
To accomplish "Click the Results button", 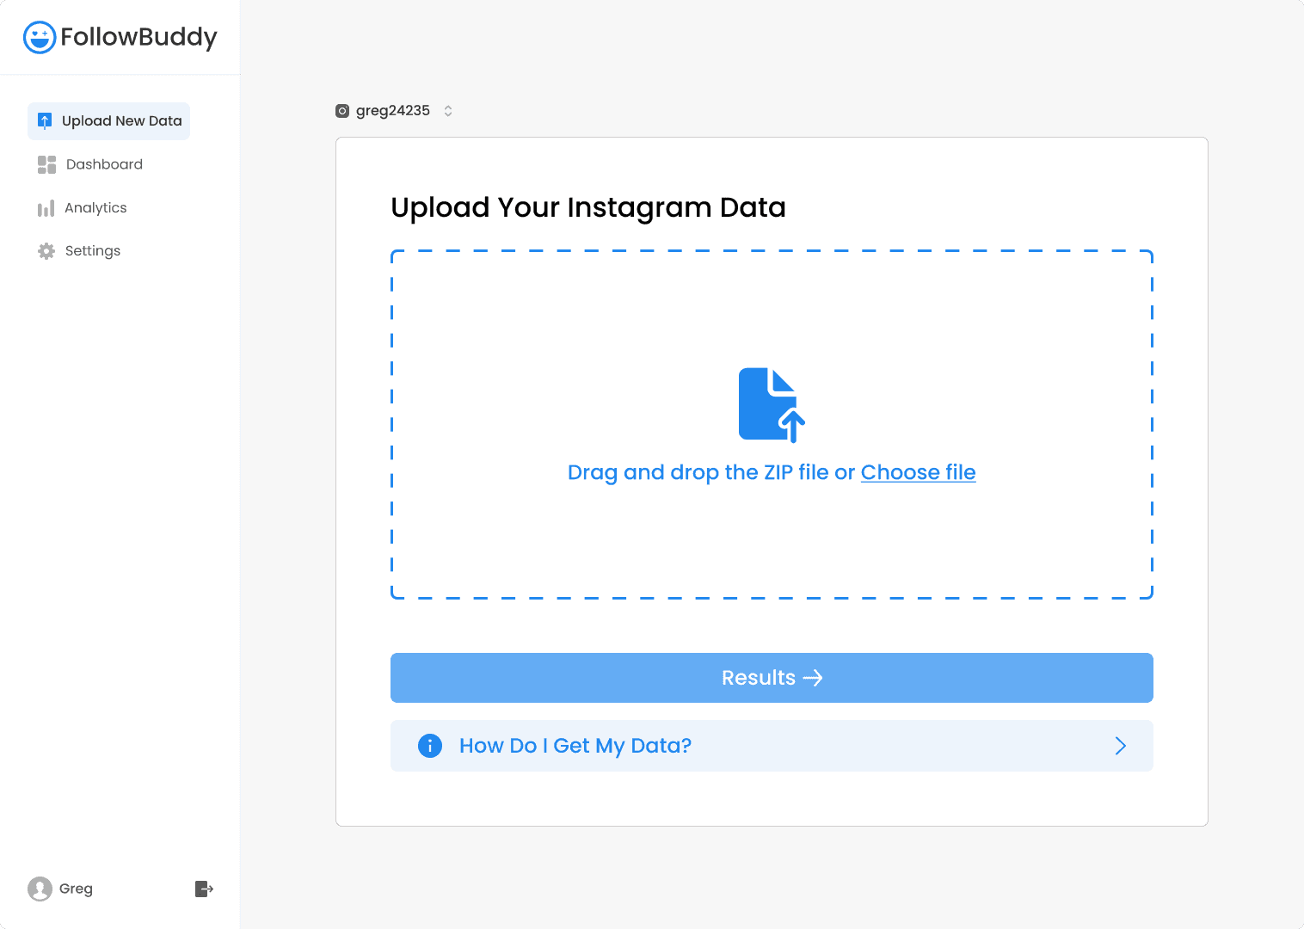I will (772, 678).
